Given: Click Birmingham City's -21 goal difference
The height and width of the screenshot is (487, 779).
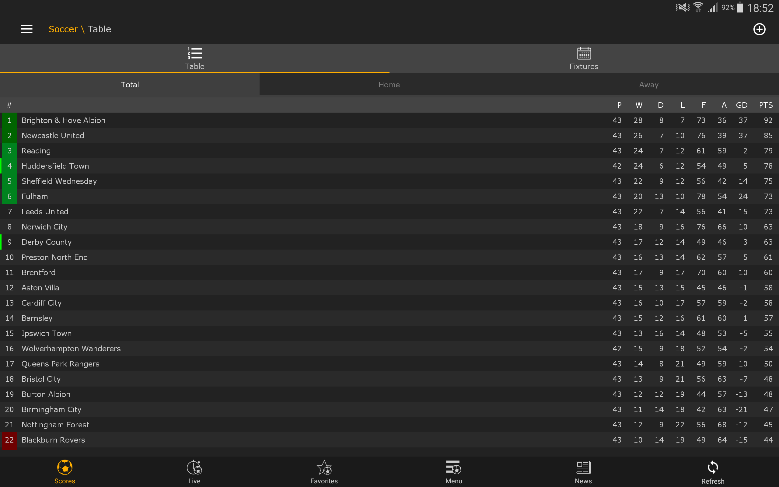Looking at the screenshot, I should (741, 409).
